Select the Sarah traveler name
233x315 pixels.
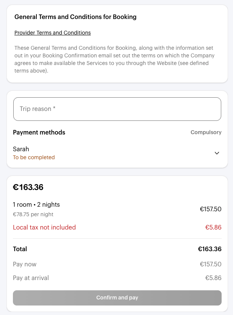[21, 149]
